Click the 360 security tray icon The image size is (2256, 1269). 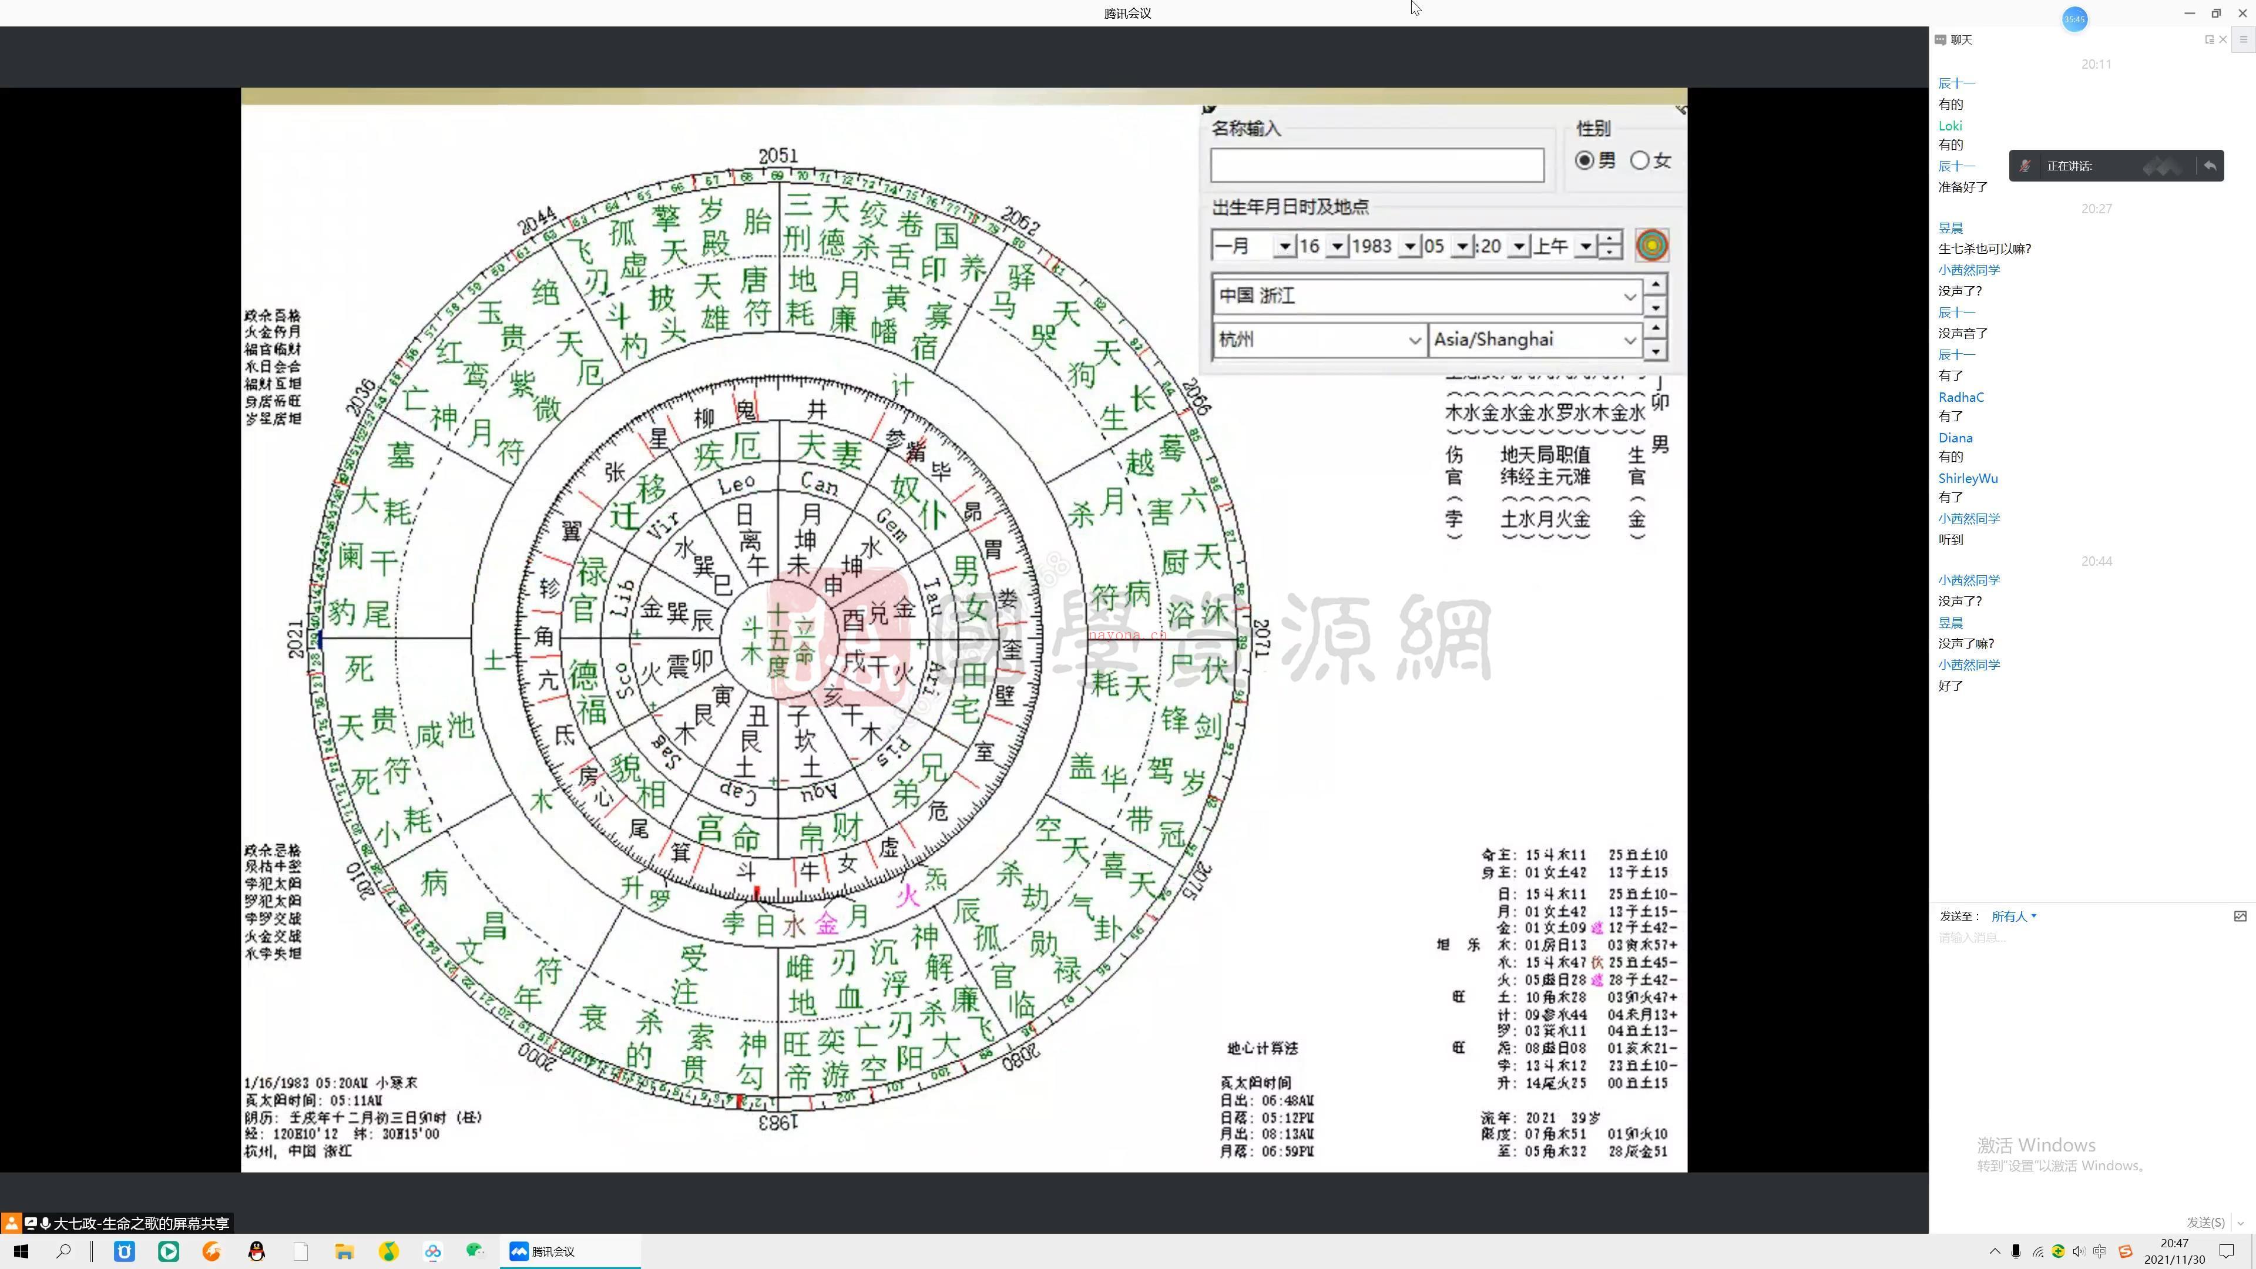click(x=2058, y=1251)
